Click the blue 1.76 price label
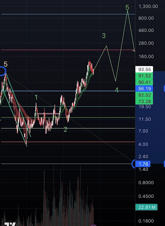This screenshot has width=165, height=226. click(143, 164)
